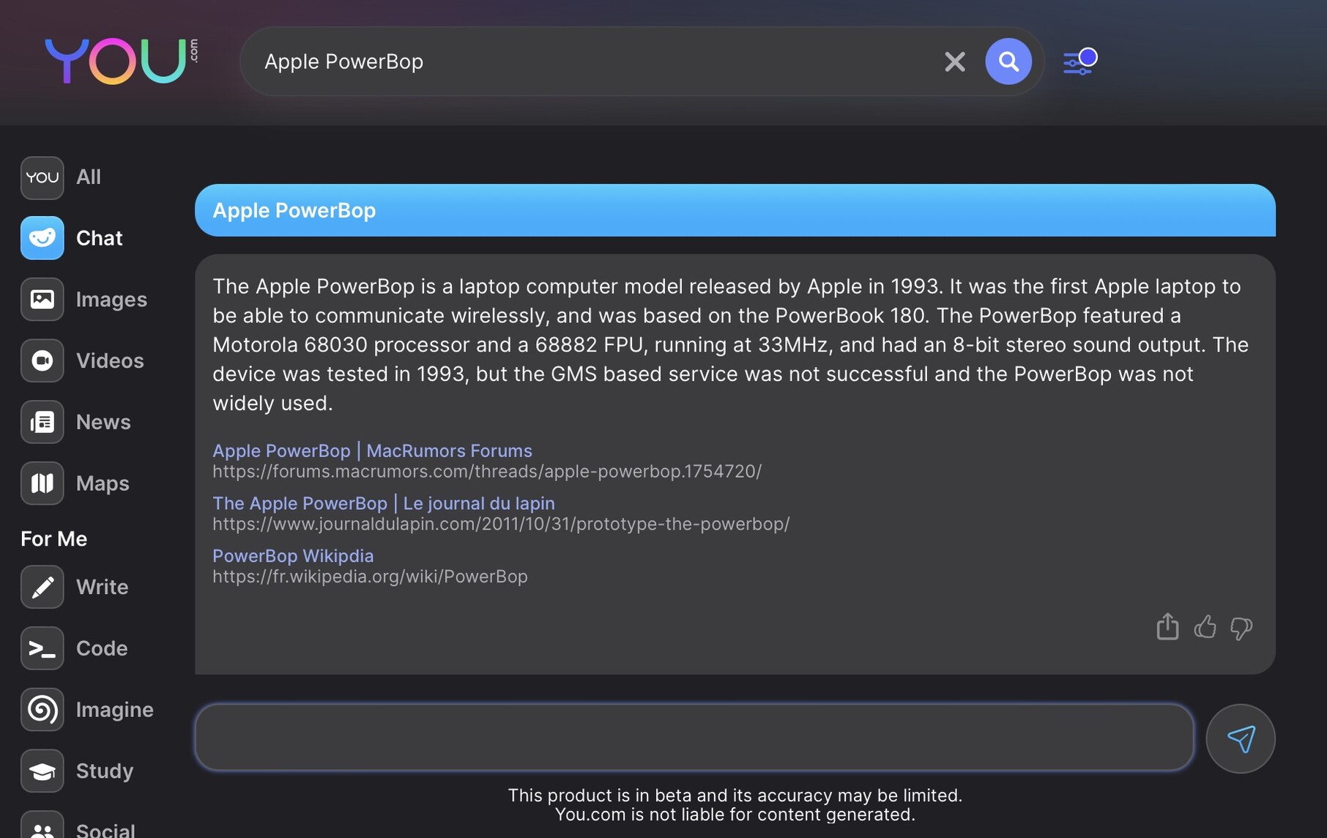Clear the search query text
Viewport: 1327px width, 838px height.
point(954,62)
